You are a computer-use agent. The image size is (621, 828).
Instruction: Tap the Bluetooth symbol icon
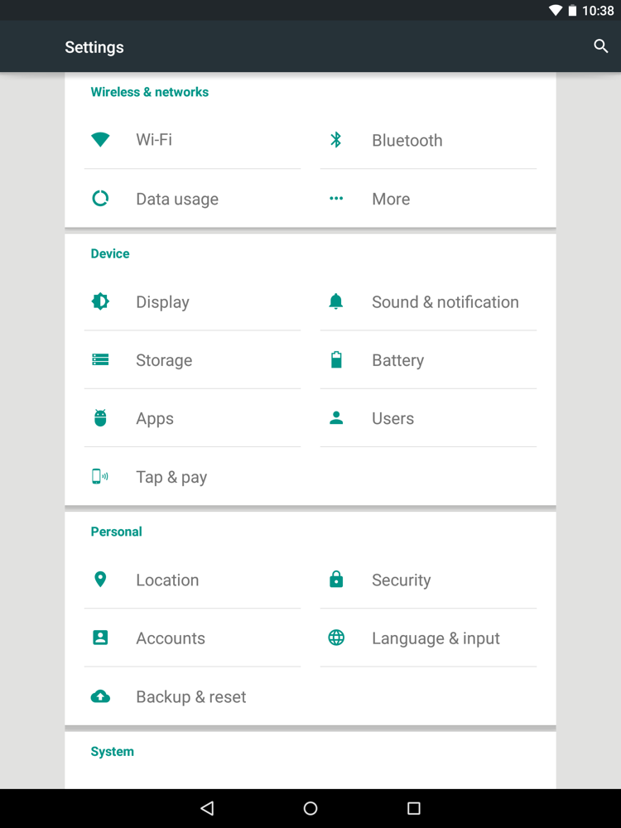point(336,140)
